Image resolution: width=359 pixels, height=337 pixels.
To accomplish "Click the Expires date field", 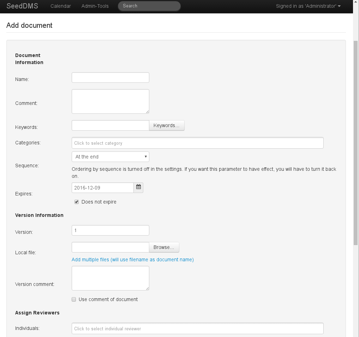I will pyautogui.click(x=102, y=188).
